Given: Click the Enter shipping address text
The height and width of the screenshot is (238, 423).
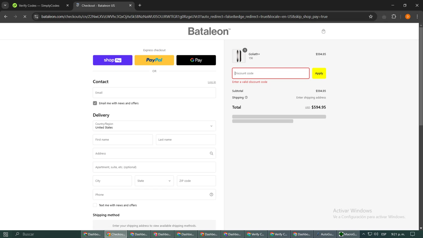Looking at the screenshot, I should click(311, 98).
